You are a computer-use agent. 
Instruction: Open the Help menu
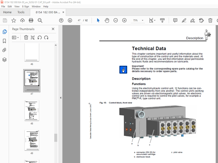46,7
